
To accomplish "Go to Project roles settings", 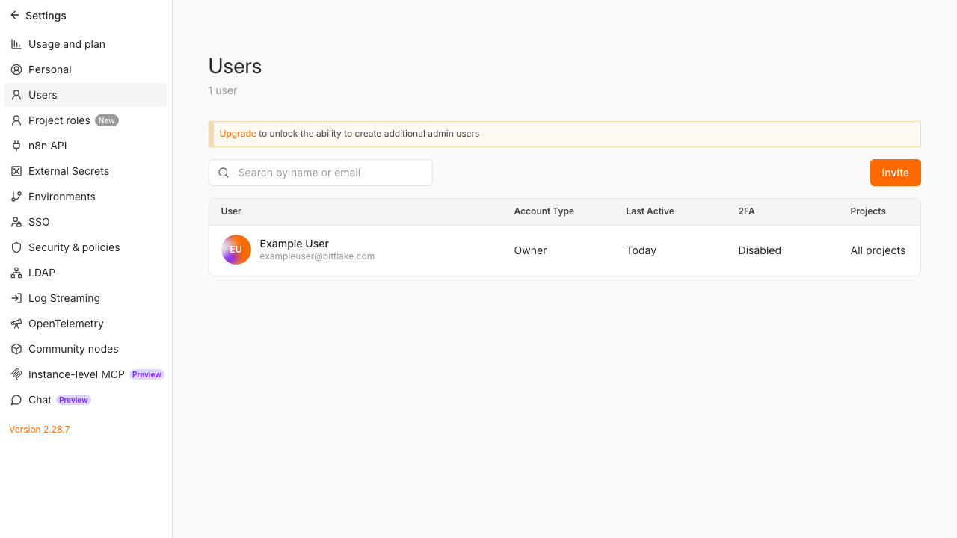I will click(86, 120).
